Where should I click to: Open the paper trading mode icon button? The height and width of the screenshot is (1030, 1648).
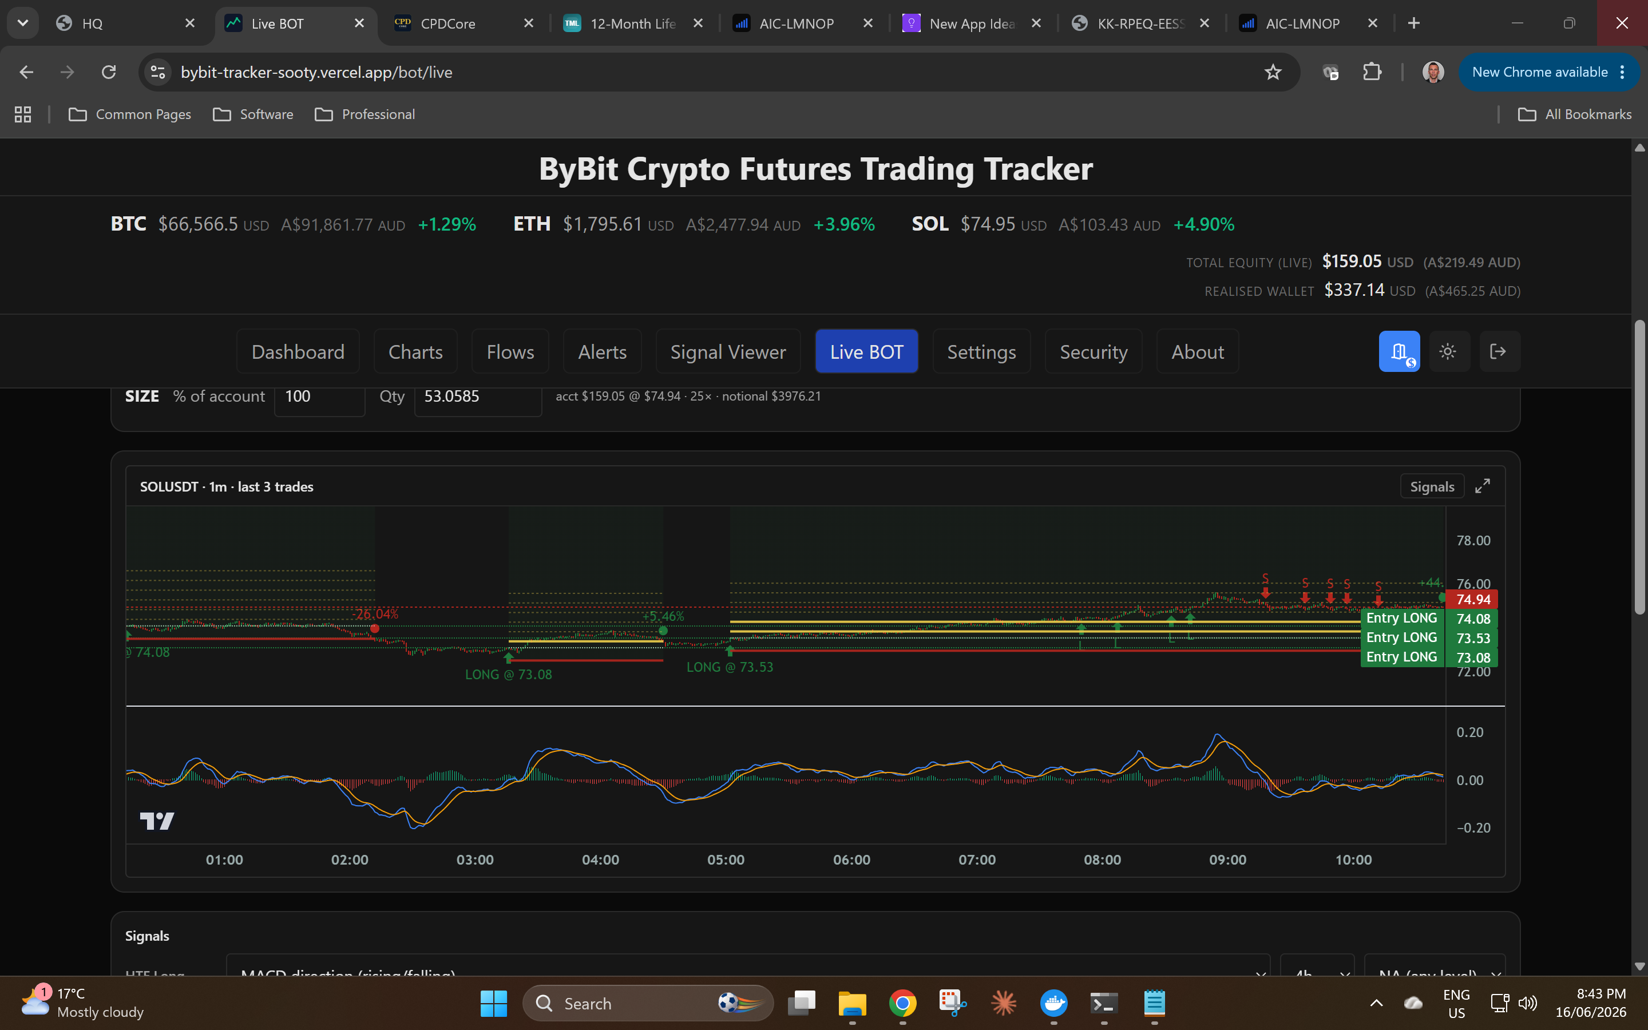click(1399, 351)
